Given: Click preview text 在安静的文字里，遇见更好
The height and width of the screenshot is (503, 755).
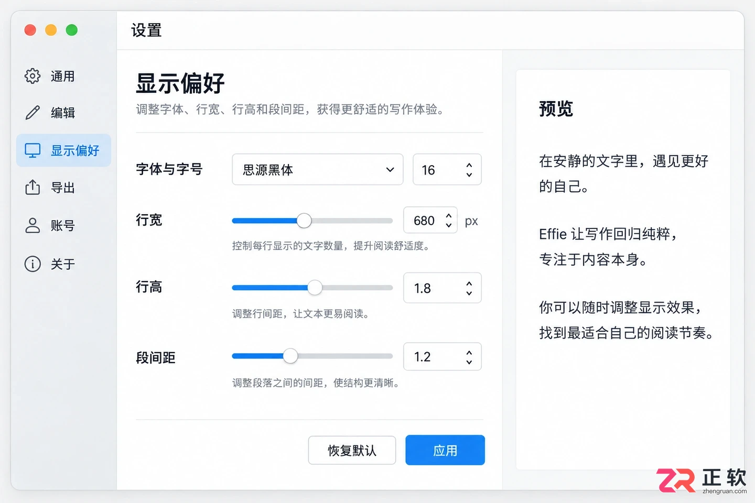Looking at the screenshot, I should click(x=624, y=161).
